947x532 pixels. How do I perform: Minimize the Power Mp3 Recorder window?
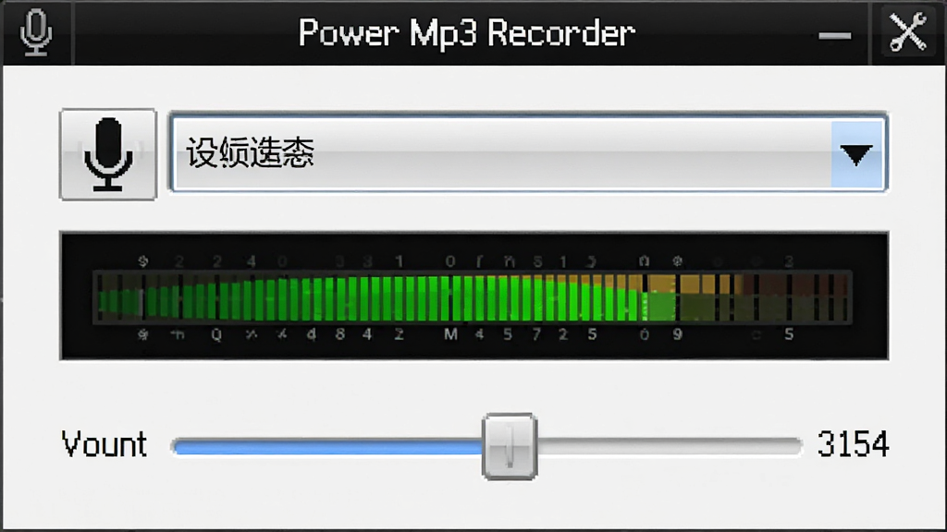pyautogui.click(x=835, y=36)
